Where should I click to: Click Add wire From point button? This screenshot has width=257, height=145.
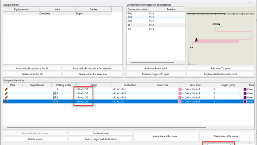[x=156, y=68]
